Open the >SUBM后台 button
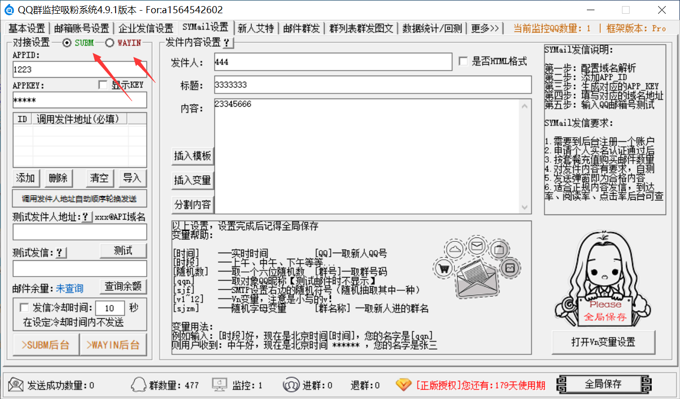 tap(46, 345)
